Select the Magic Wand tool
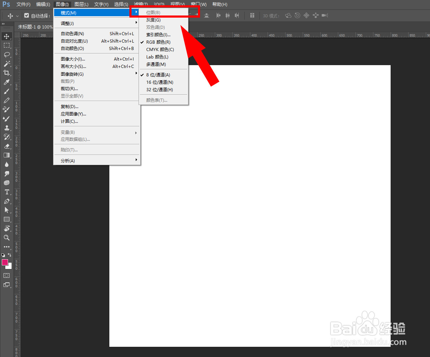 [x=7, y=64]
